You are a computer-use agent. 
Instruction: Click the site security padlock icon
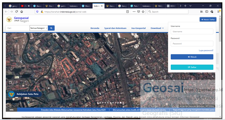[42, 11]
